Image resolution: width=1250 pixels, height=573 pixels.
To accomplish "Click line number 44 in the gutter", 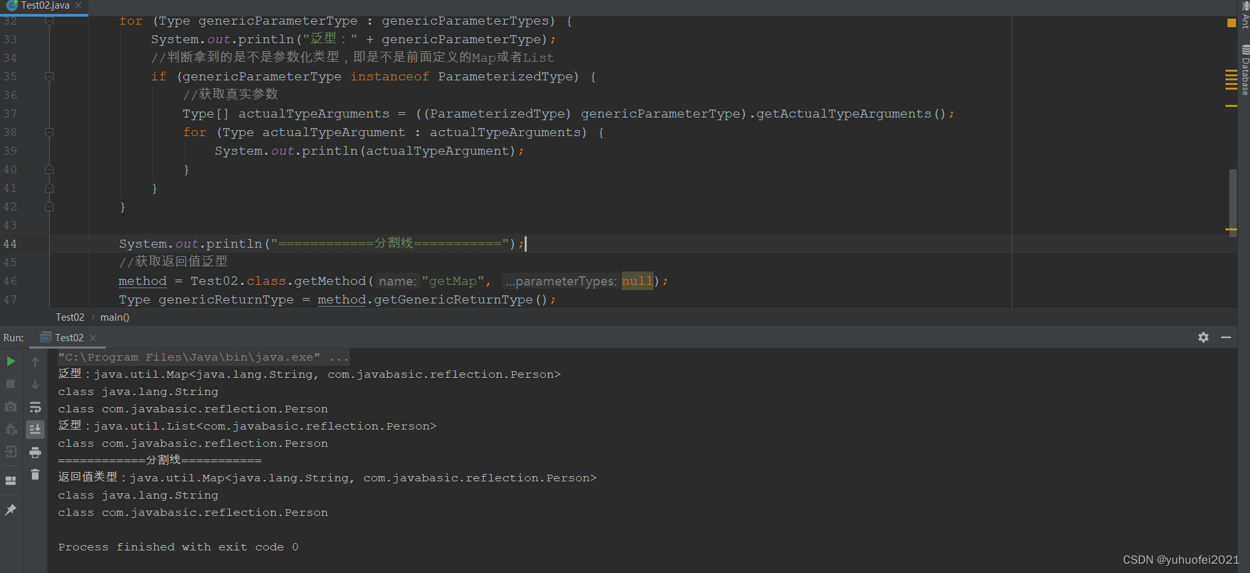I will [10, 244].
